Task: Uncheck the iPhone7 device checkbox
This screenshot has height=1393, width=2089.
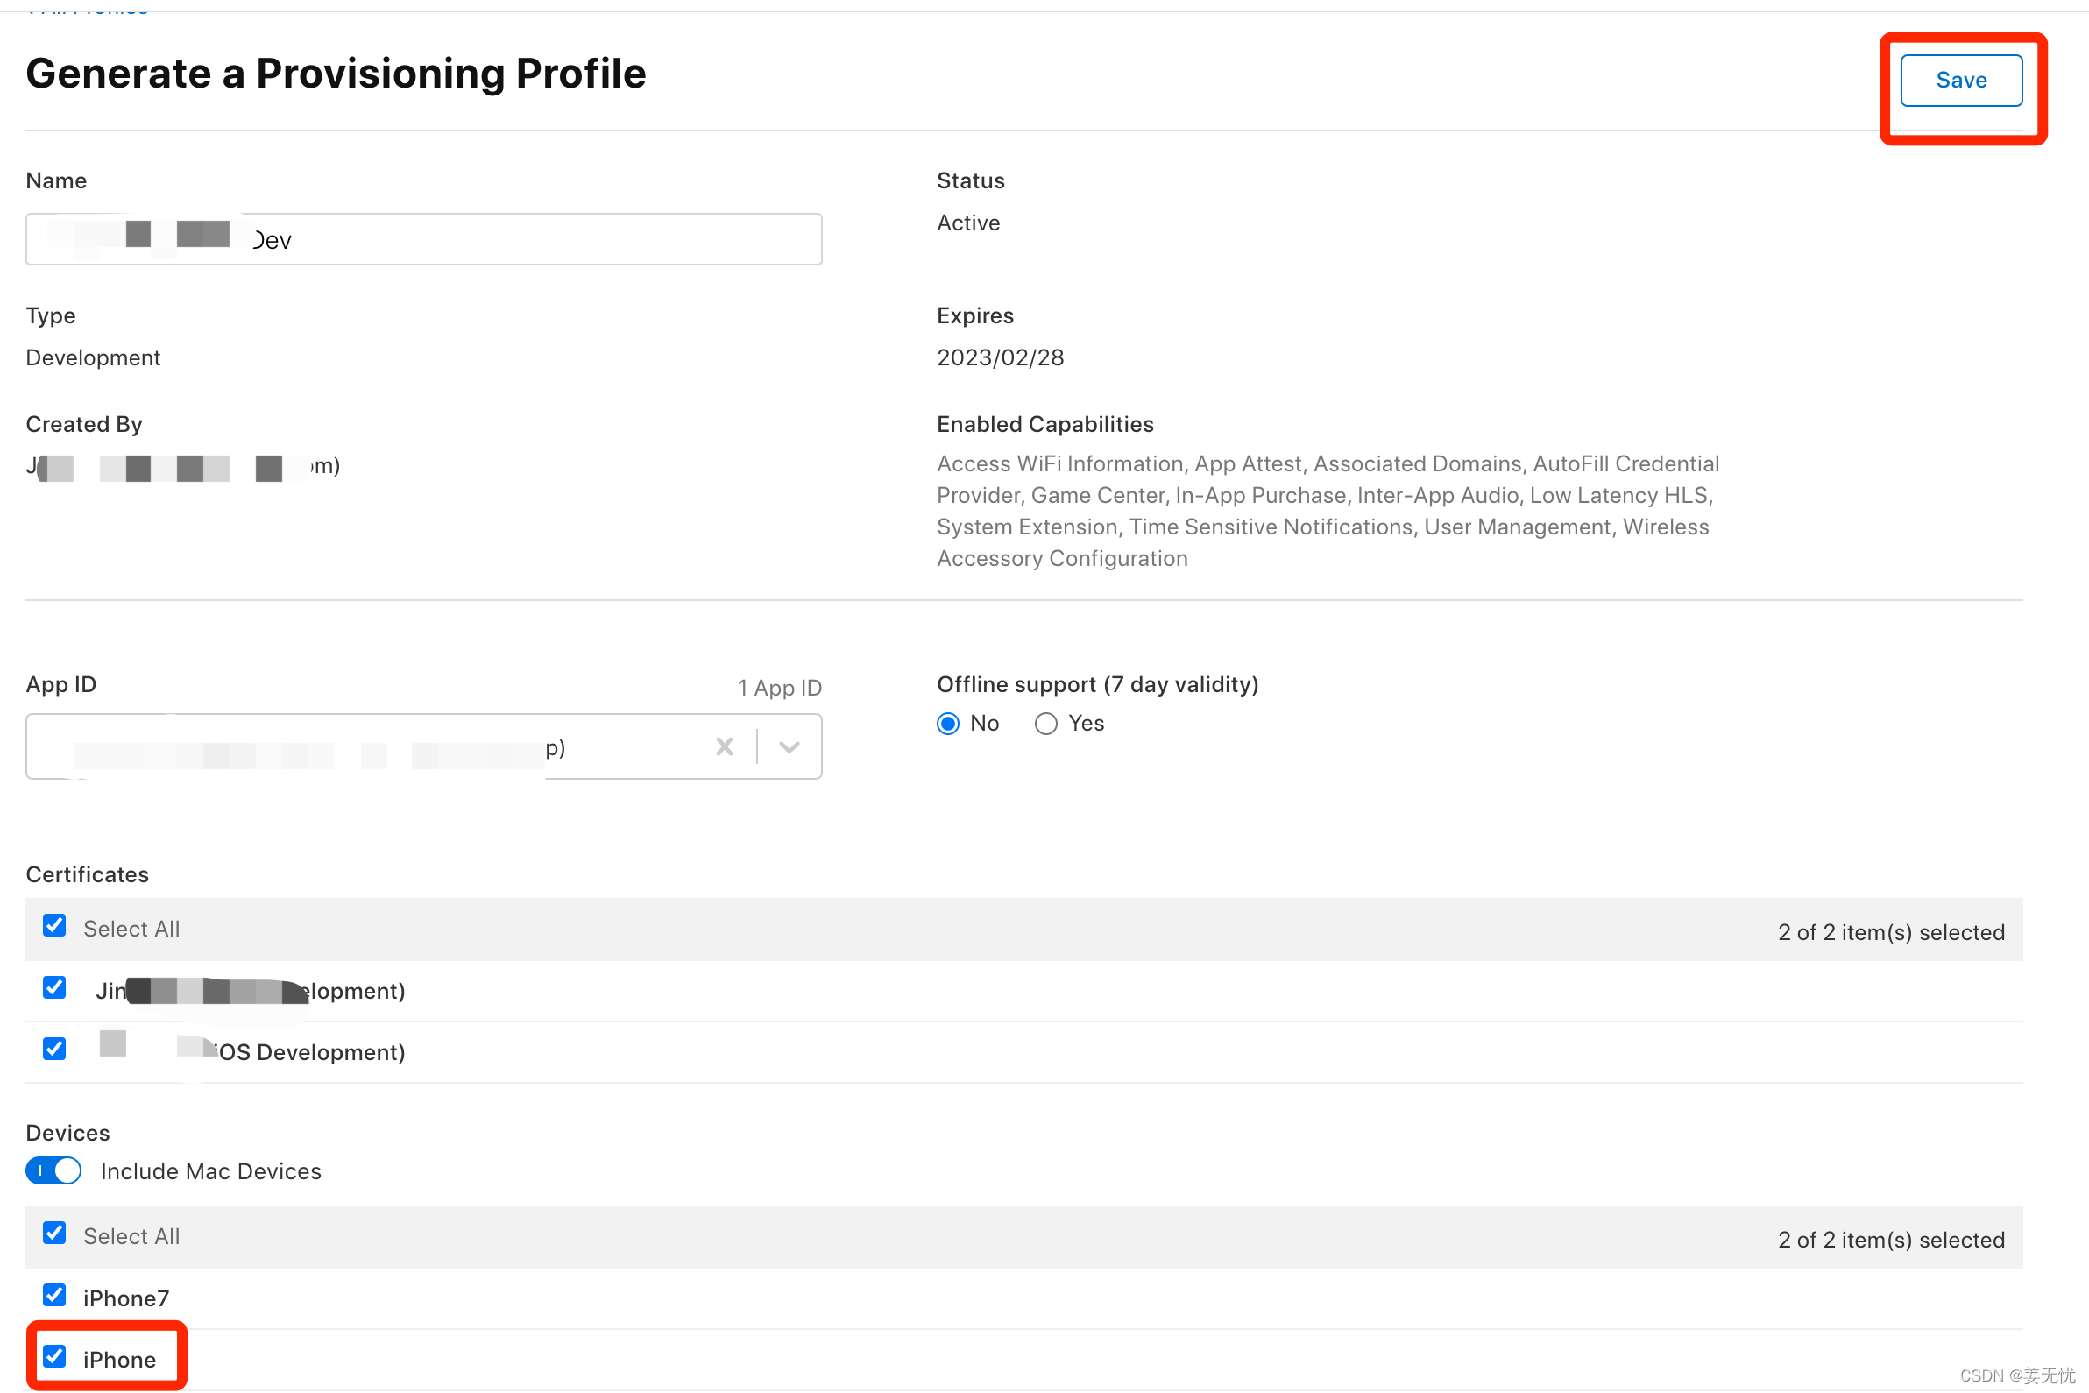Action: click(x=54, y=1295)
